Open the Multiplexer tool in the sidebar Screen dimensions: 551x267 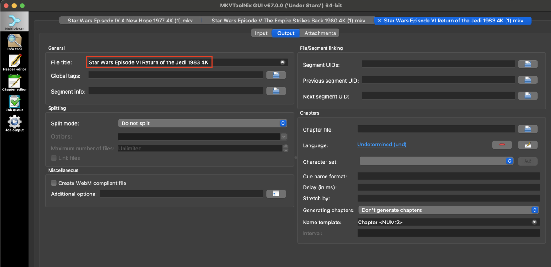coord(14,22)
